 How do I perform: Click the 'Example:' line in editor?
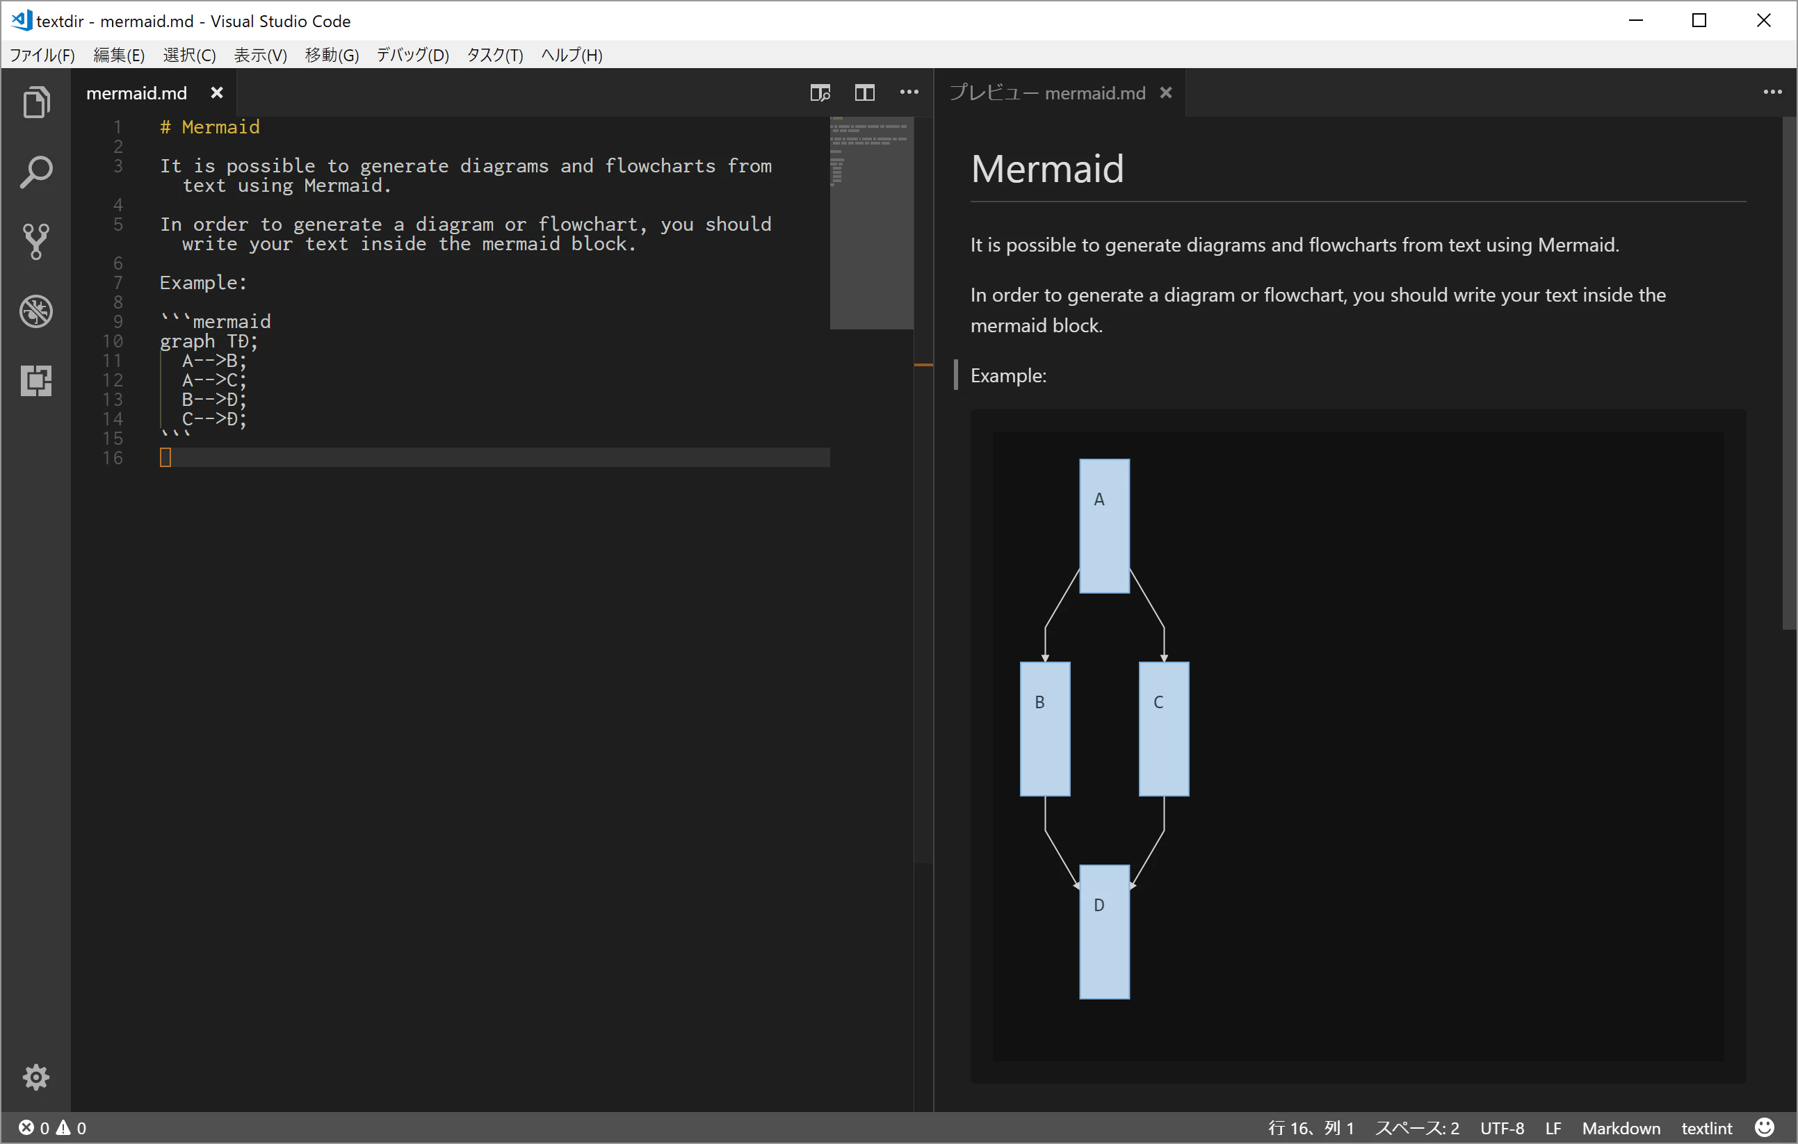203,283
